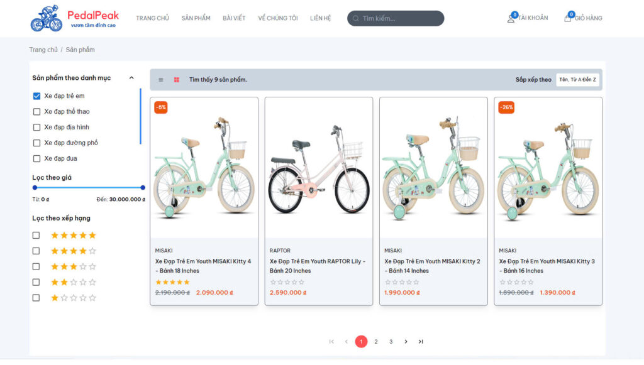The height and width of the screenshot is (365, 644).
Task: Click empty star rating of MISAKI Kitty 3
Action: (516, 282)
